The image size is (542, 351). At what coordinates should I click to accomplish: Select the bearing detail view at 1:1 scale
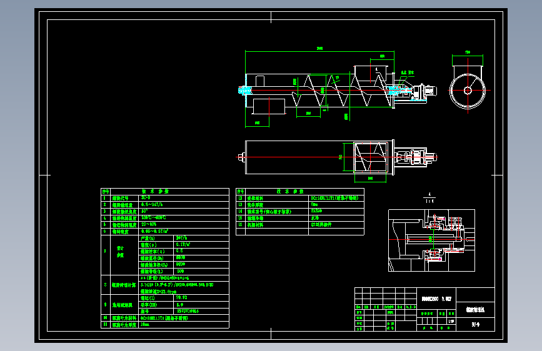431,240
